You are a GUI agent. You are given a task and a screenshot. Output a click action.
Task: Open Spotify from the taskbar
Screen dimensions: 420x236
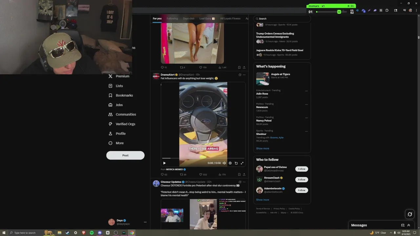click(x=92, y=233)
